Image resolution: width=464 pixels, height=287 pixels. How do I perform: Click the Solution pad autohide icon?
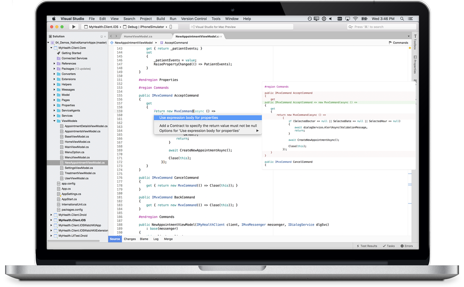click(x=101, y=37)
